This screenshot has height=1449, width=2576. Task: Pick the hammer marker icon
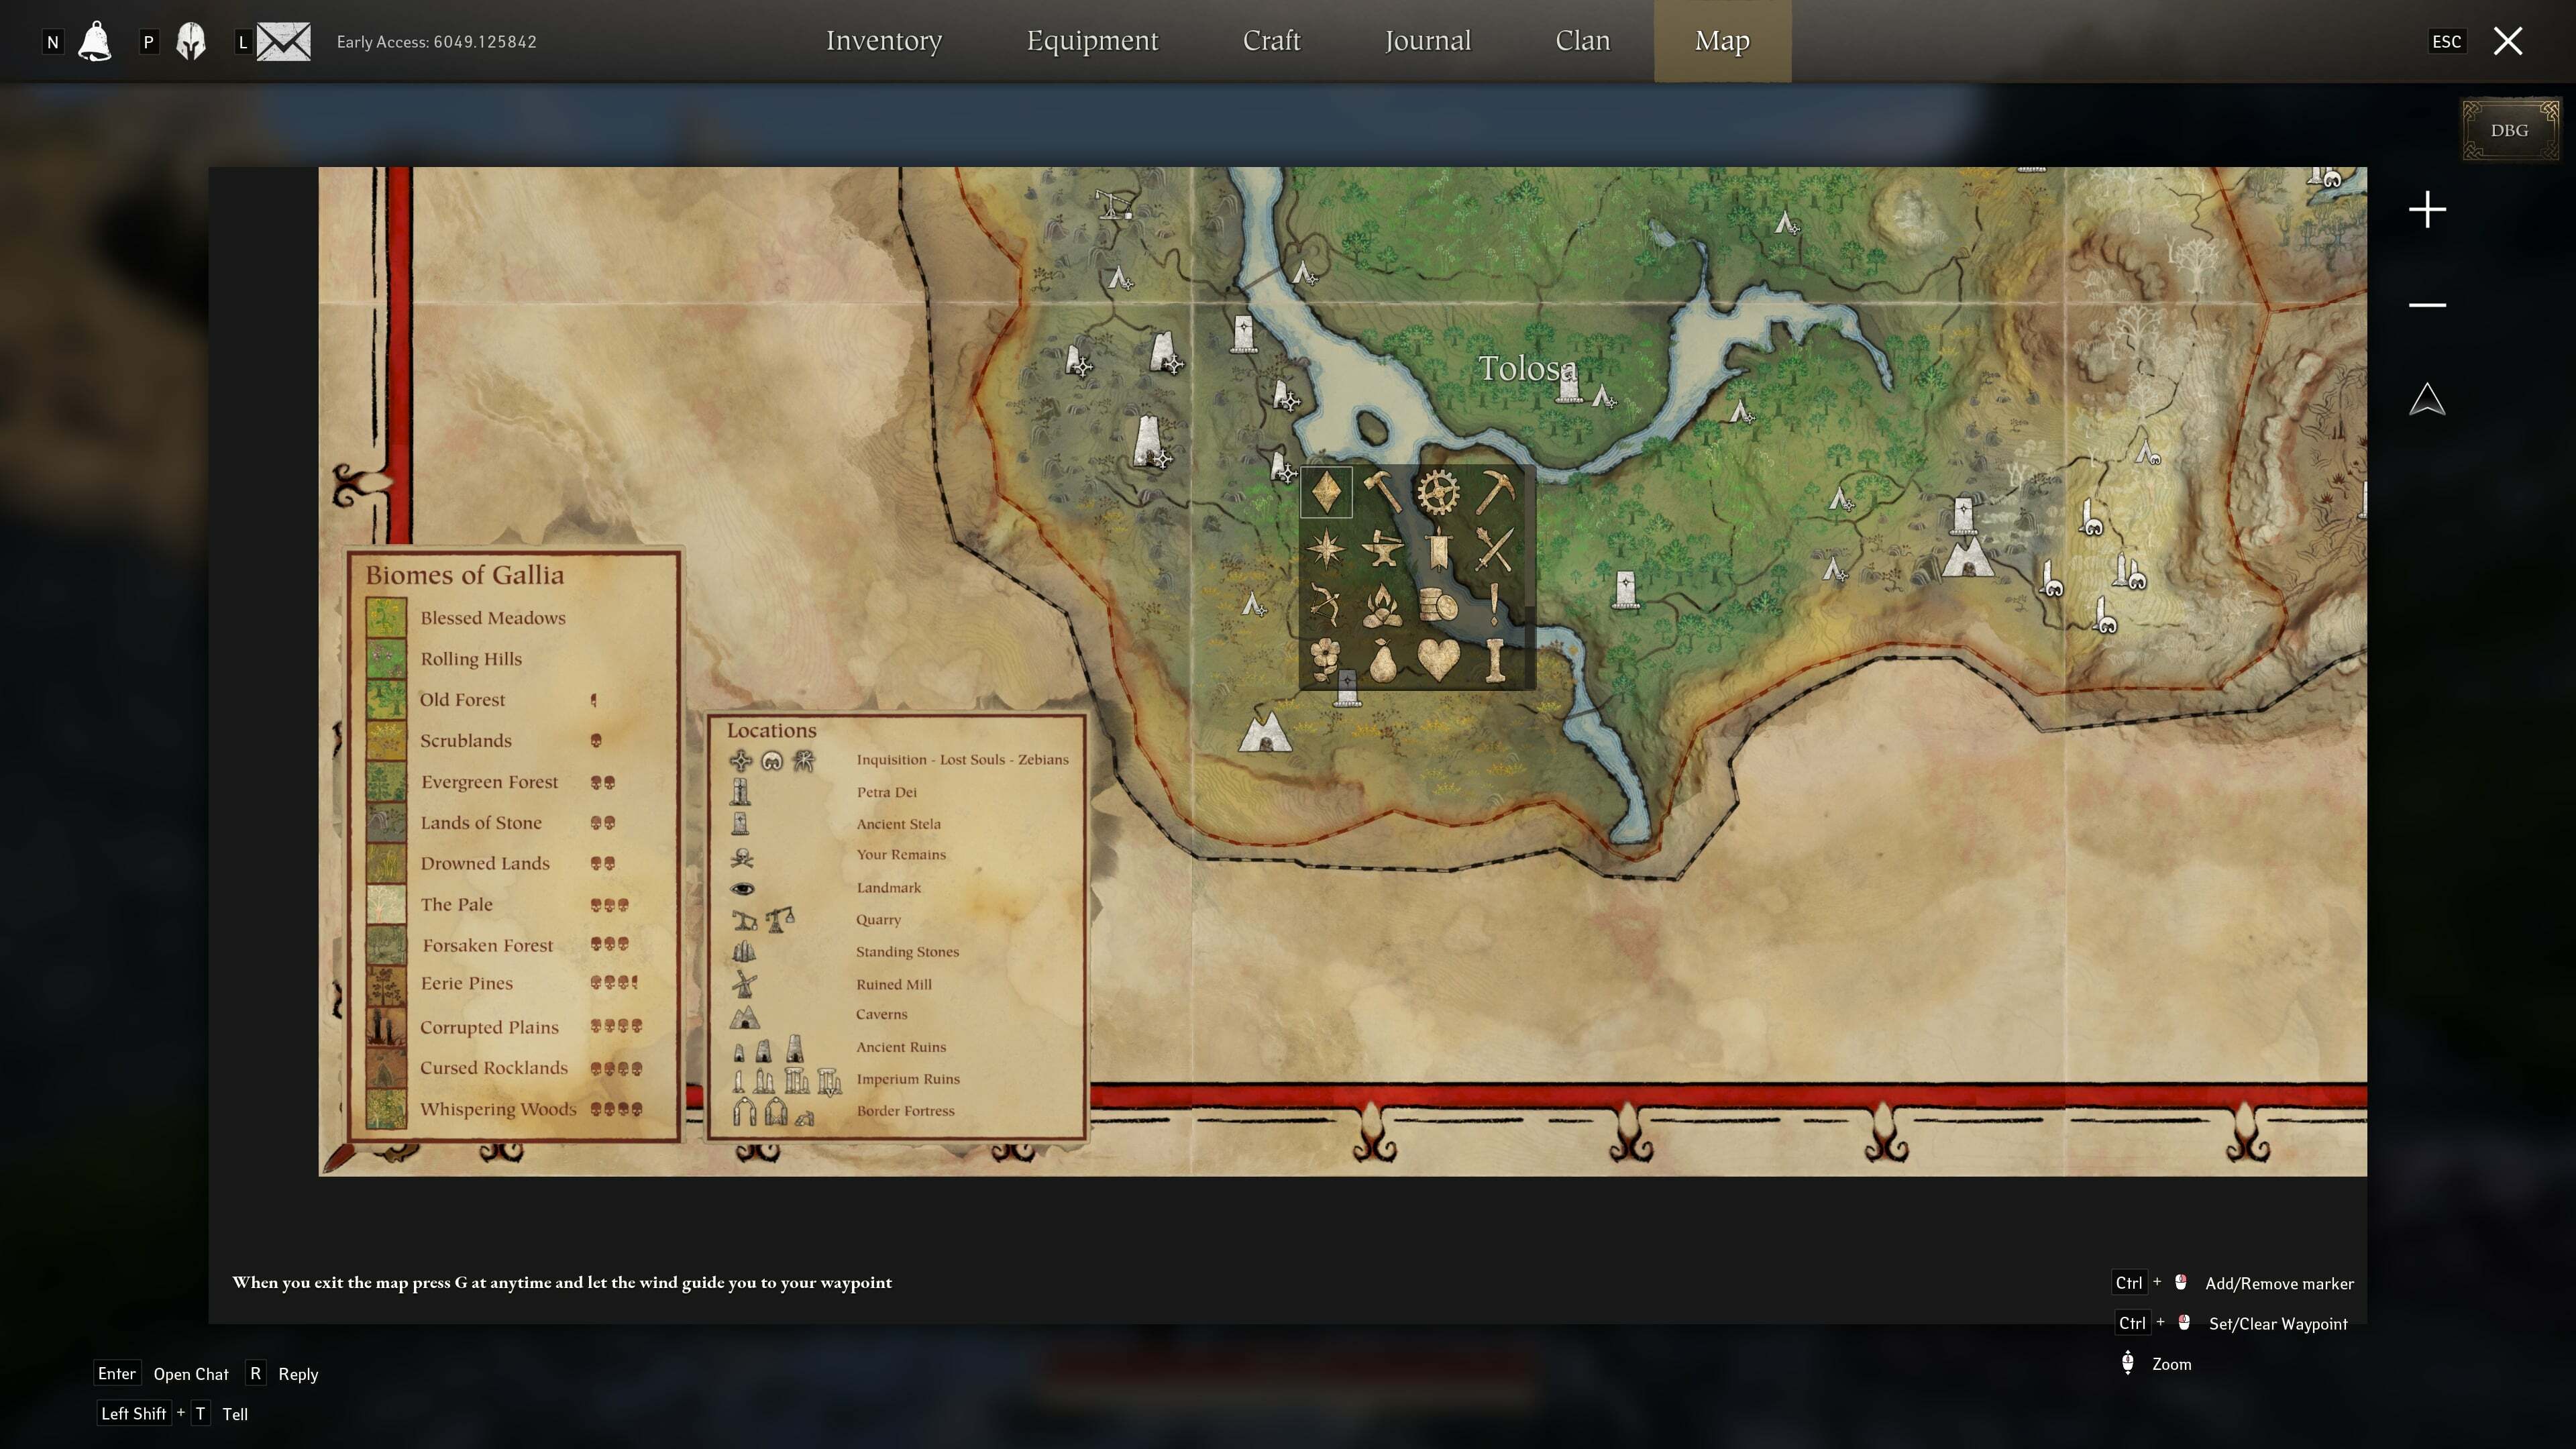[1382, 492]
